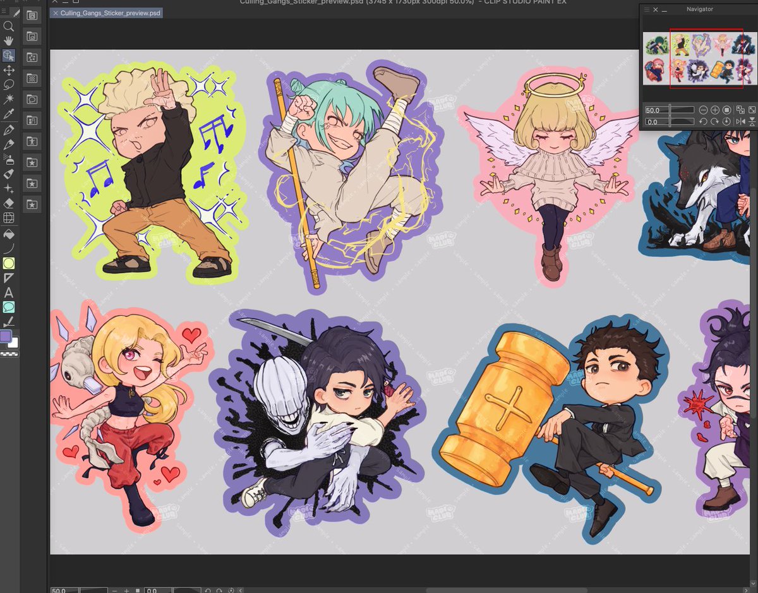Select the Correct Line tool

[8, 322]
